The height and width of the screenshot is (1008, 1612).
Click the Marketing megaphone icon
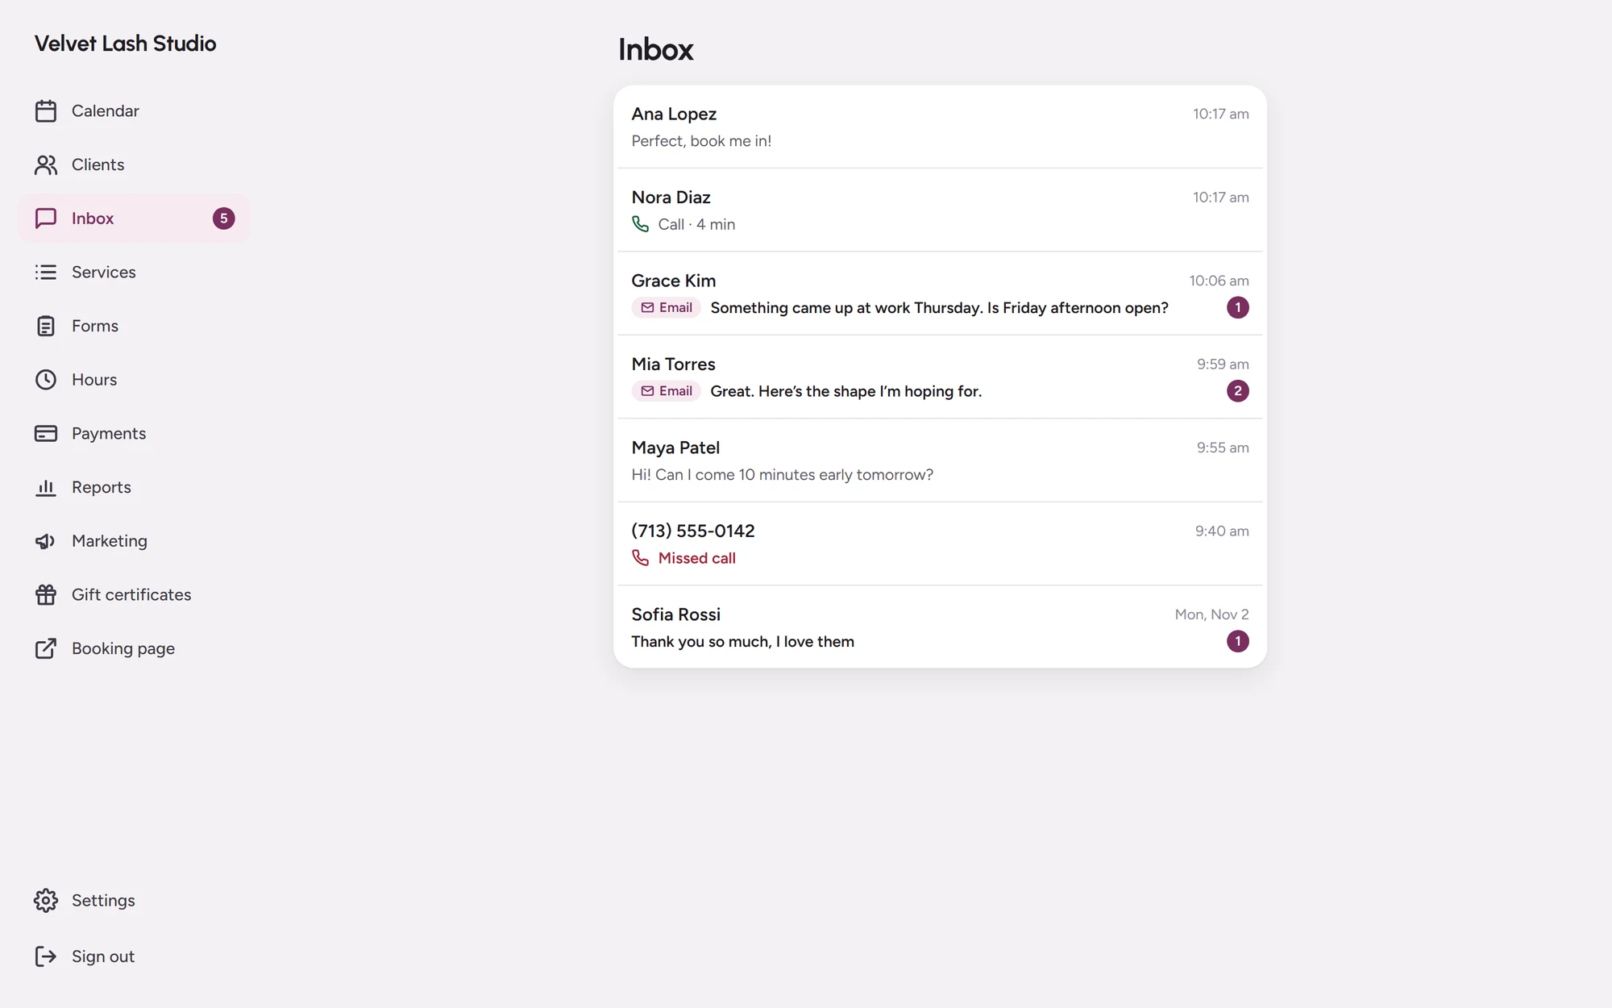tap(46, 541)
